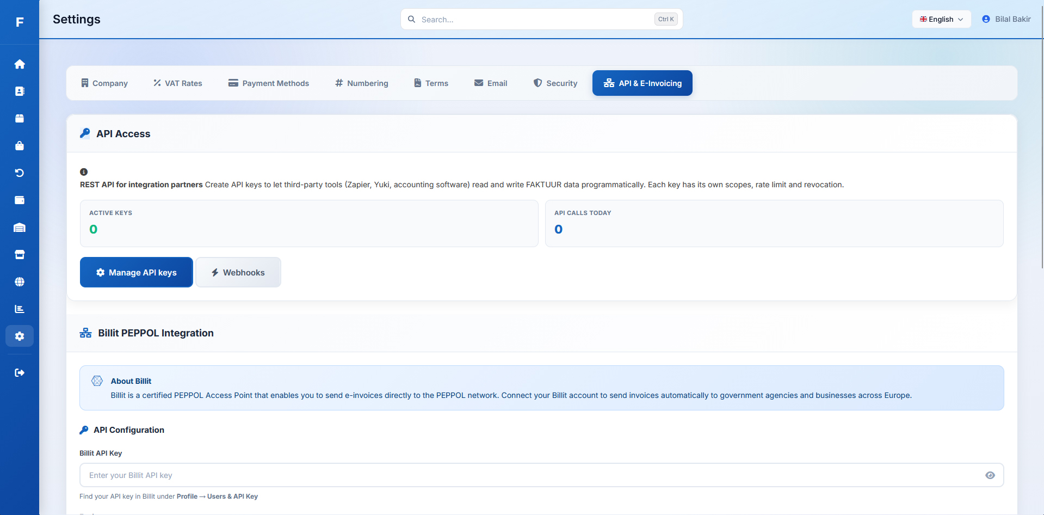The image size is (1044, 515).
Task: Open the contacts address book icon
Action: 20,91
